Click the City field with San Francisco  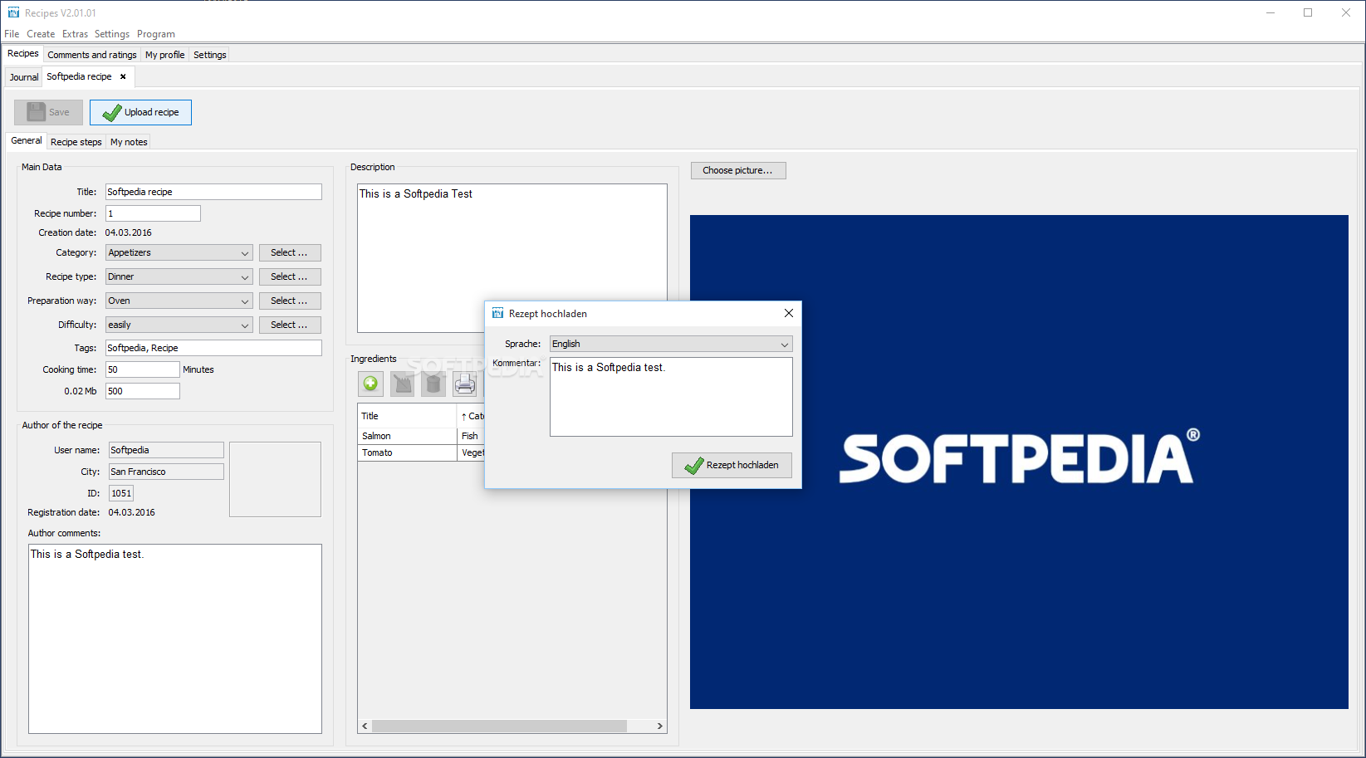166,472
